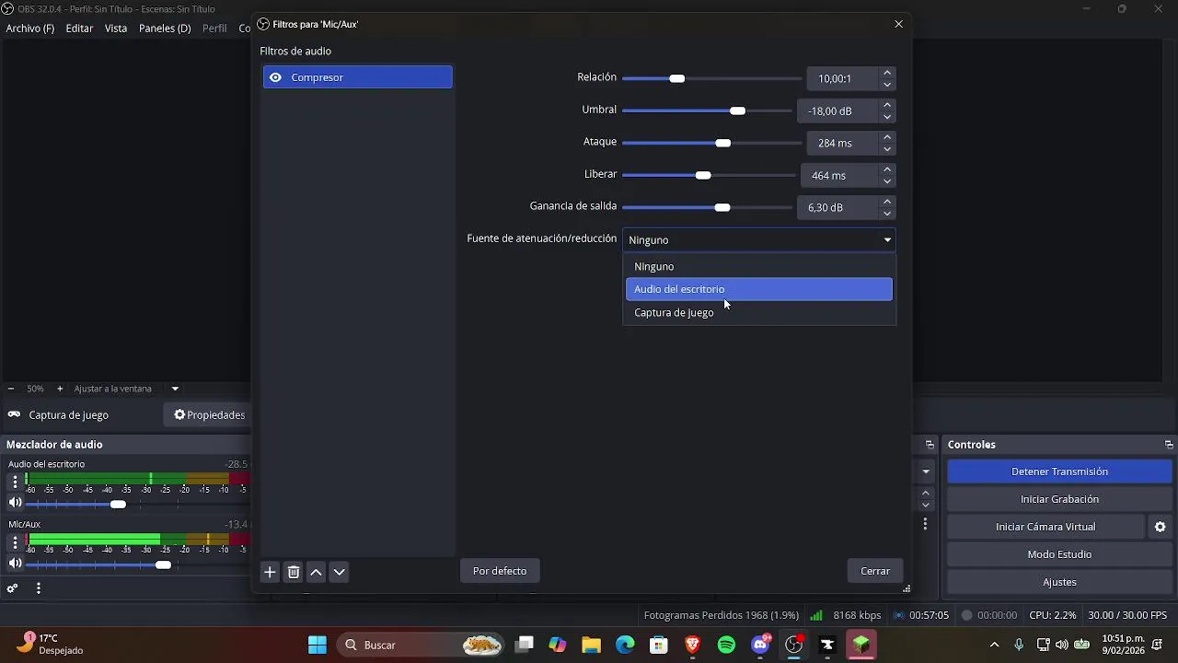Choose Ninguno in the dropdown list
Viewport: 1178px width, 663px height.
[759, 266]
